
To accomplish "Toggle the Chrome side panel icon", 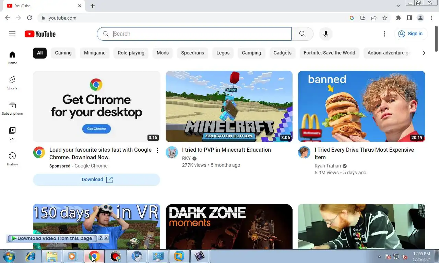I will pos(410,18).
